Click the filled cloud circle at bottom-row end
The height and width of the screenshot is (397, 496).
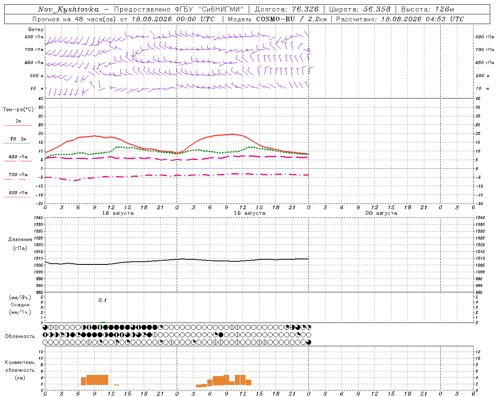308,342
